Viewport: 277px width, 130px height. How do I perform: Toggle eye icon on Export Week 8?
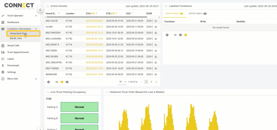205,13
